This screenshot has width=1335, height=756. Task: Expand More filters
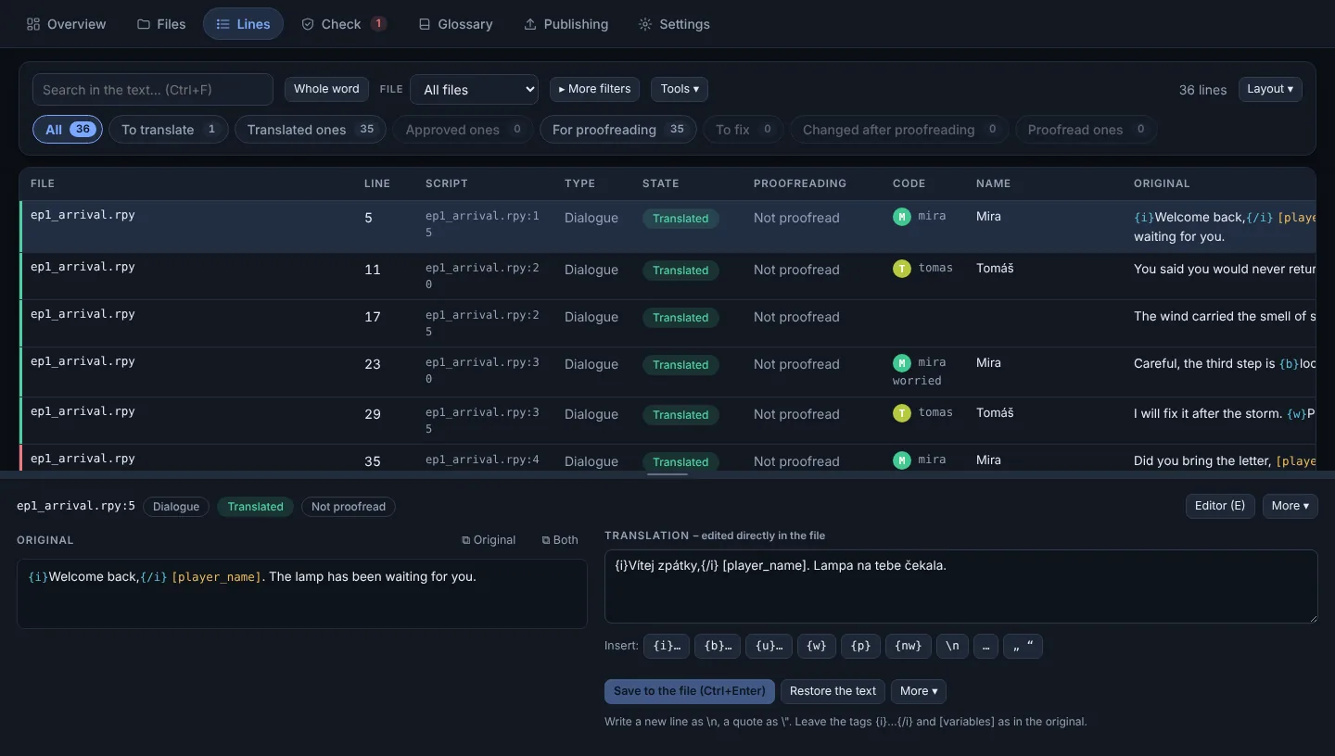[594, 89]
